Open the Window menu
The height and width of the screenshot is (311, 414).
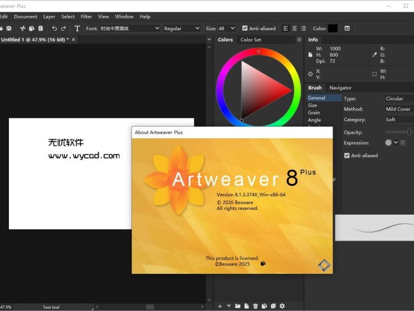(124, 17)
